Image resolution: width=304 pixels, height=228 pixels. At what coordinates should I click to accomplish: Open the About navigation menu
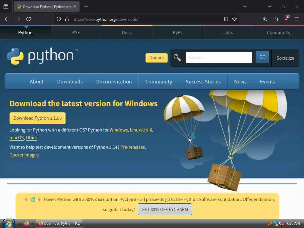(37, 82)
